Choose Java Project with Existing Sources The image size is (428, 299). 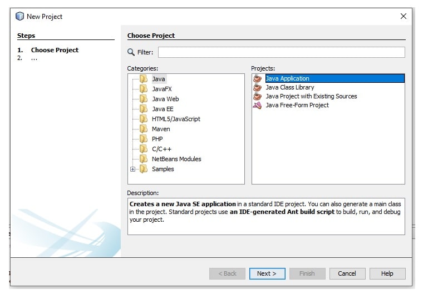tap(312, 96)
